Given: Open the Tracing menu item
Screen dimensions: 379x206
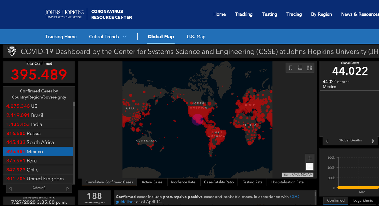Looking at the screenshot, I should click(x=294, y=14).
